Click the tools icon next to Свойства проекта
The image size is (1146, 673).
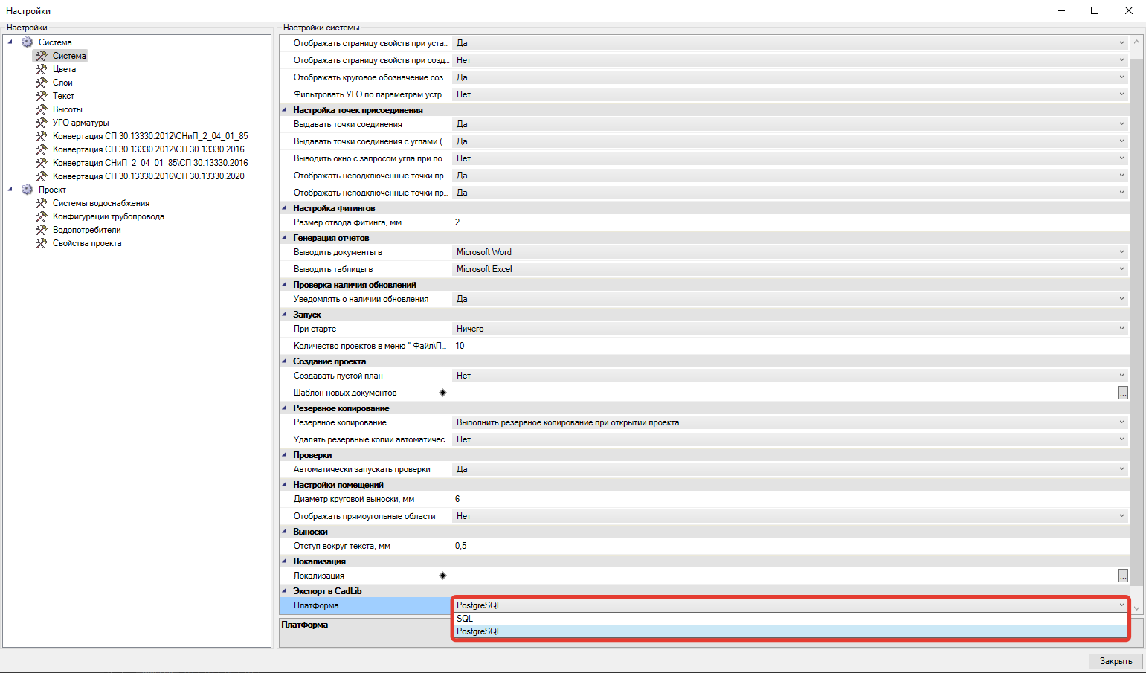42,243
